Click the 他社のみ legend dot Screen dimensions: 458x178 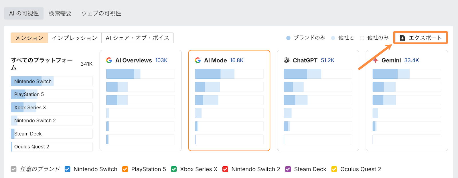[362, 38]
